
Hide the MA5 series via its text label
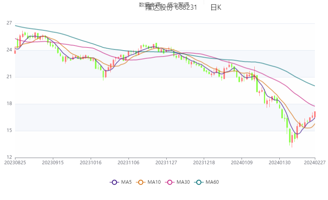coord(126,182)
